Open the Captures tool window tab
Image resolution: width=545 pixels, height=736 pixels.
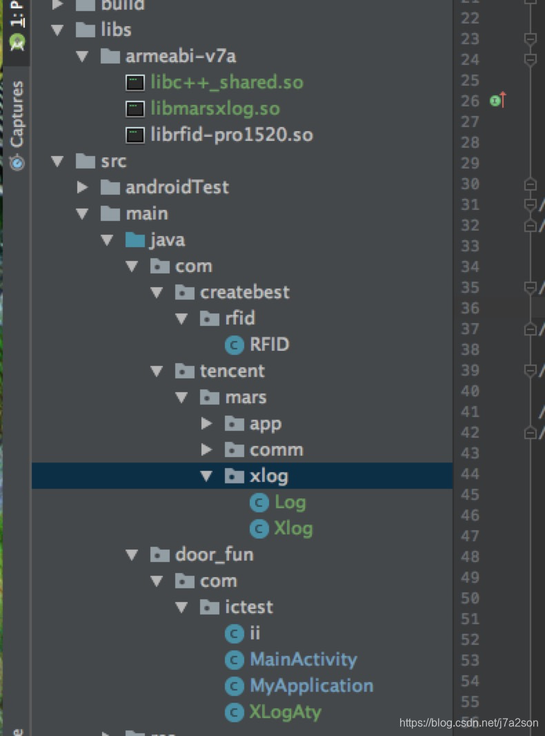(17, 125)
